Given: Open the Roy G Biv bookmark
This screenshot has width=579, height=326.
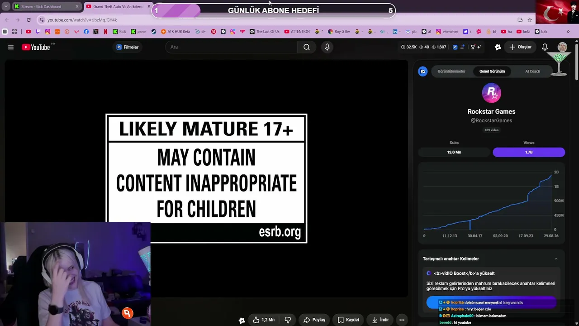Looking at the screenshot, I should point(339,32).
